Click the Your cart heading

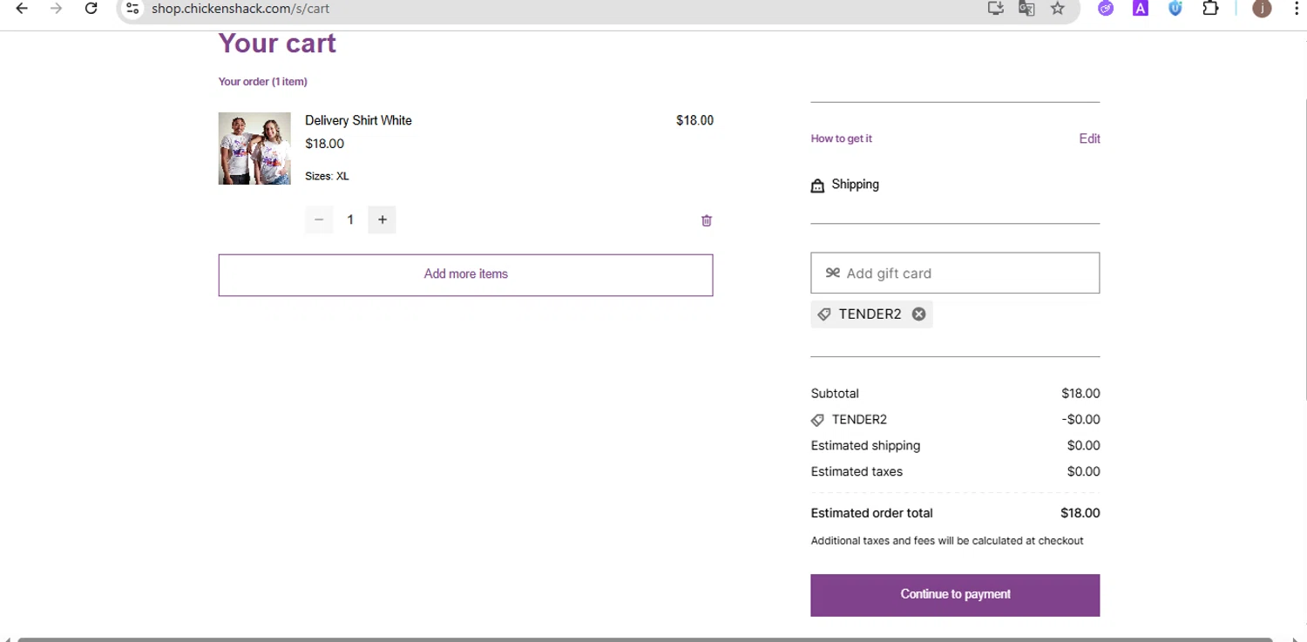(x=277, y=44)
